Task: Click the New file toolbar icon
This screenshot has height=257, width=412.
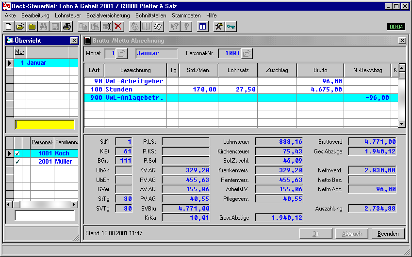Action: [8, 27]
